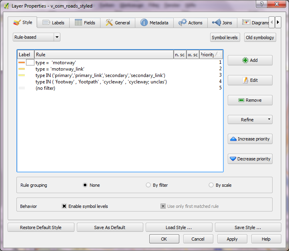Switch to the Fields tab

click(x=84, y=23)
